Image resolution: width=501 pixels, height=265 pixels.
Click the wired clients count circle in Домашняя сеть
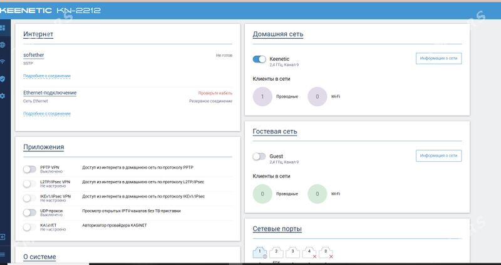pos(263,97)
